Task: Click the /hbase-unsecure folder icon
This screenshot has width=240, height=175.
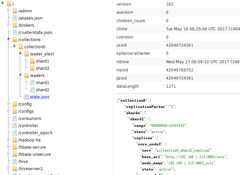Action: (15, 154)
